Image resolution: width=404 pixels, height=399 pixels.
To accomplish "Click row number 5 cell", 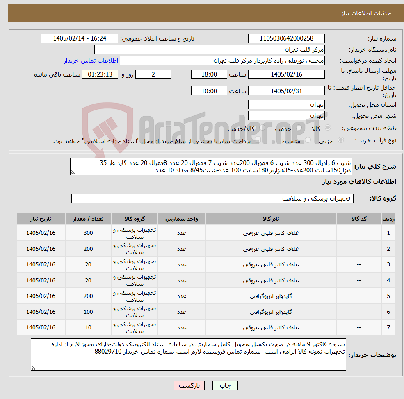I will point(388,296).
